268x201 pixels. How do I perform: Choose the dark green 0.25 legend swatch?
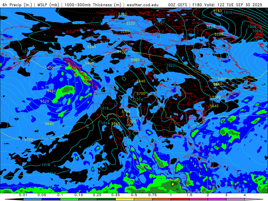106,199
